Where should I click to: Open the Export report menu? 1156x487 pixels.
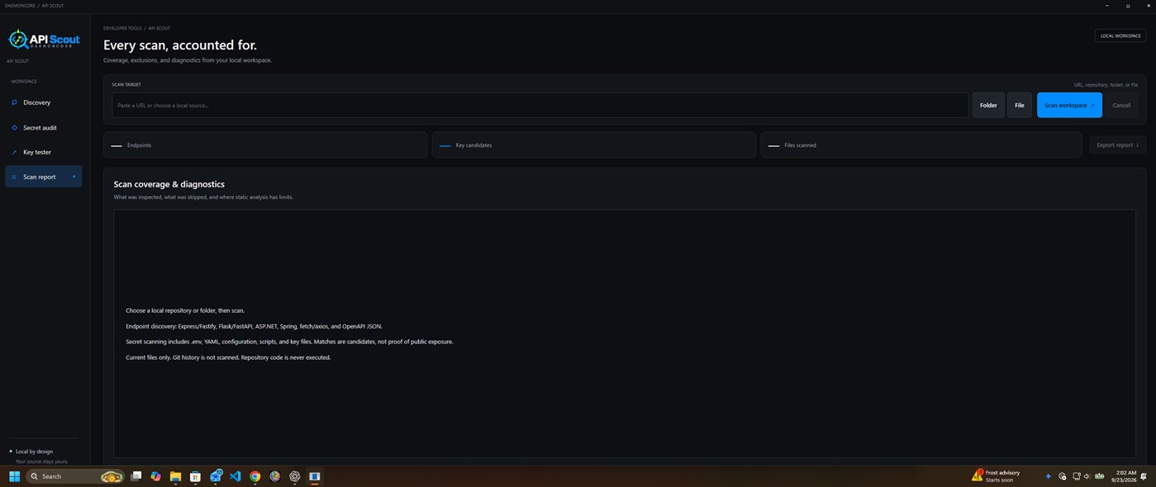[x=1117, y=145]
